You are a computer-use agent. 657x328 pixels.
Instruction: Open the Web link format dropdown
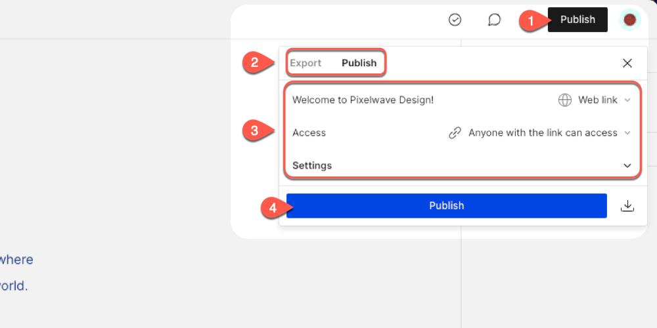pyautogui.click(x=595, y=100)
